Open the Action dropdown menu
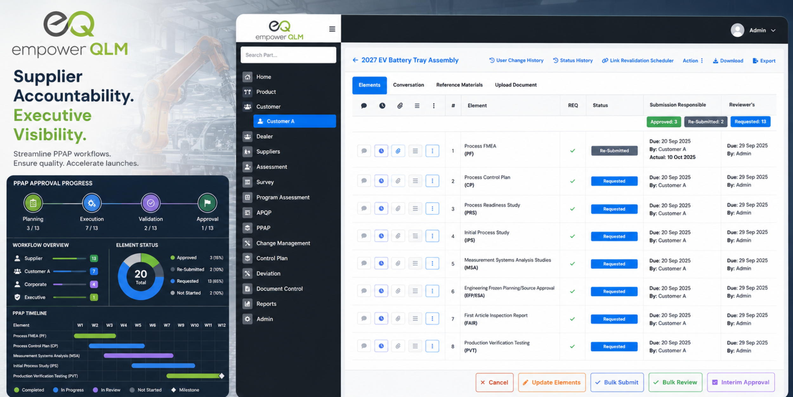 tap(693, 60)
